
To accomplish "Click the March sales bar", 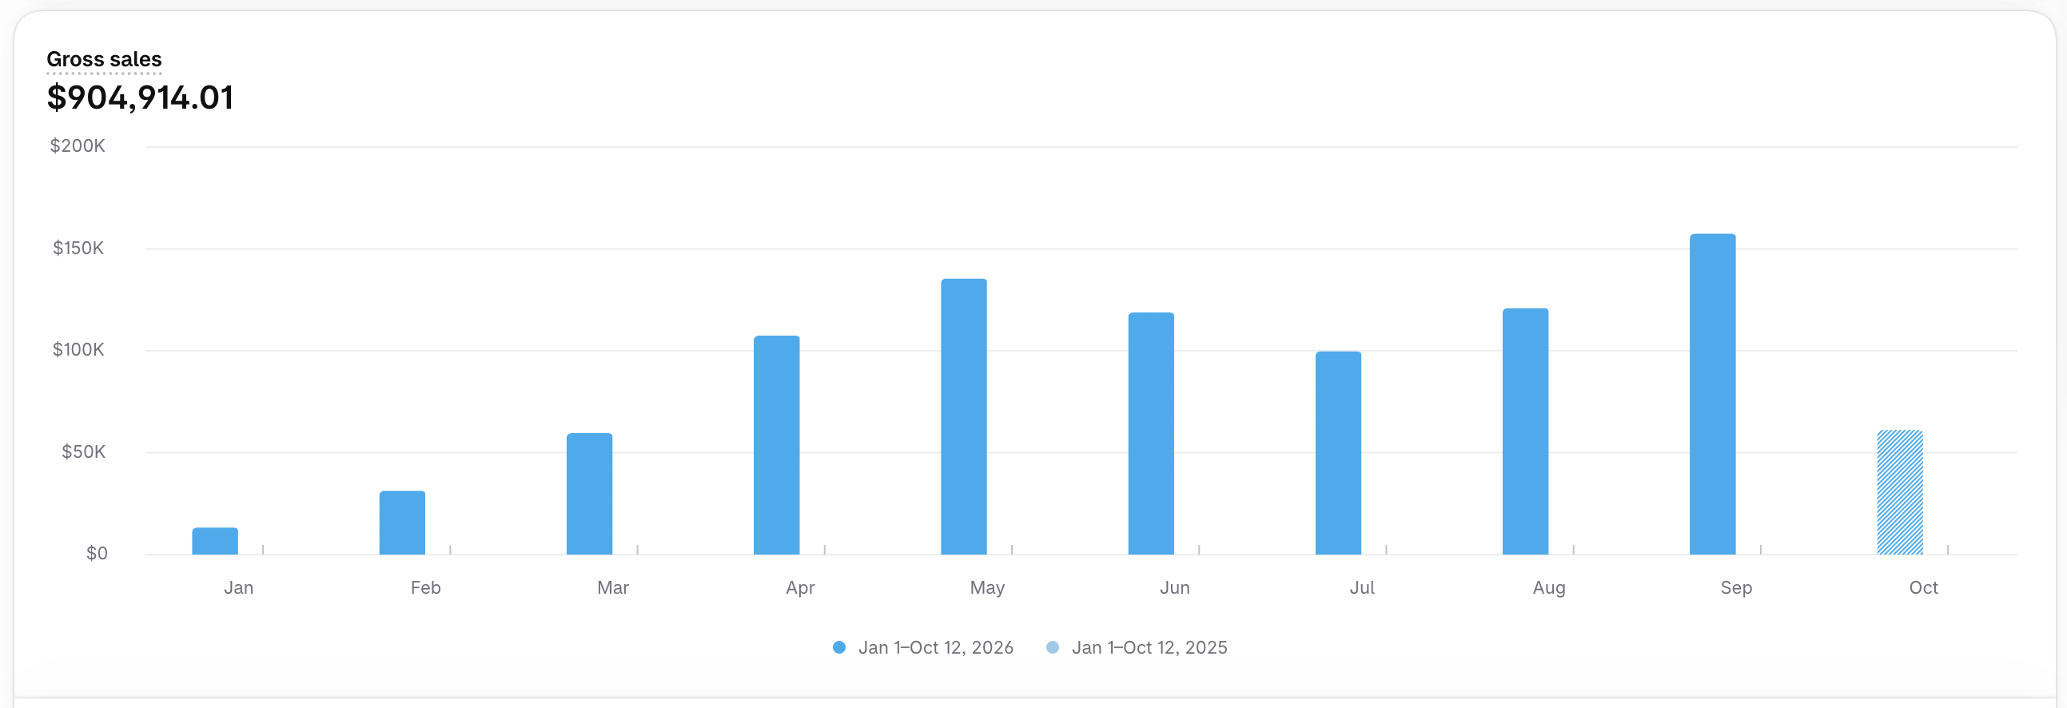I will [590, 494].
